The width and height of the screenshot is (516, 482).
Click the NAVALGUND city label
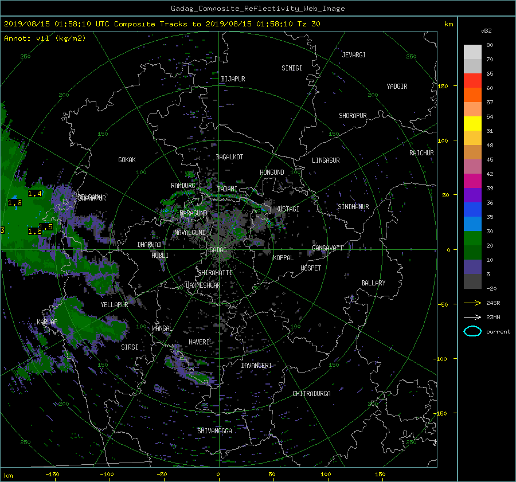tap(190, 233)
